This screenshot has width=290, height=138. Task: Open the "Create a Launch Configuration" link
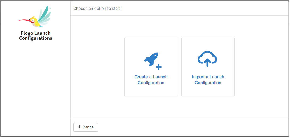(151, 80)
